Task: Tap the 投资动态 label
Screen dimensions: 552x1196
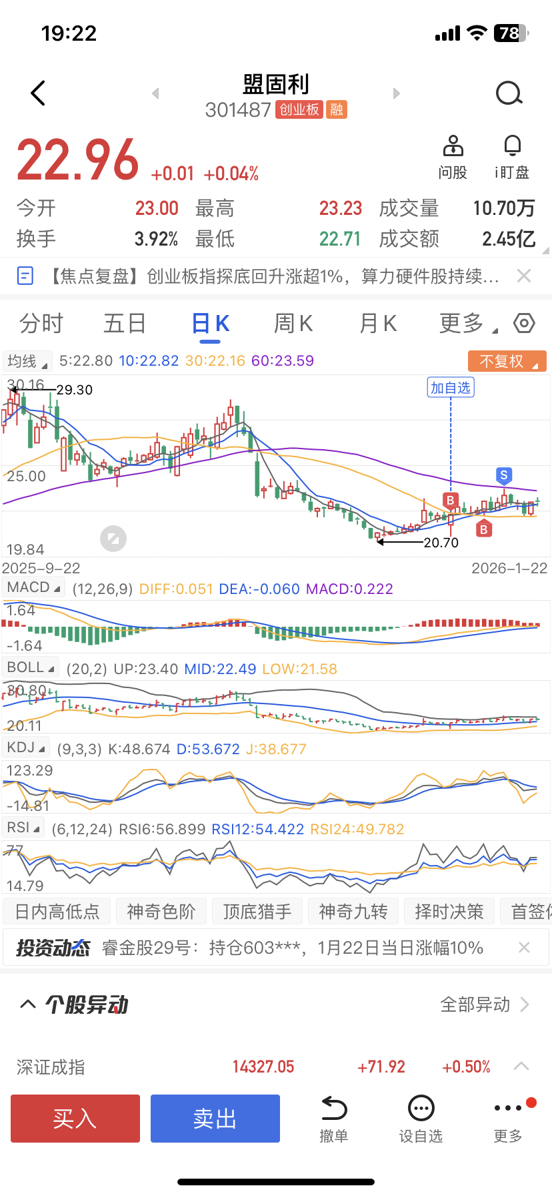Action: [53, 948]
